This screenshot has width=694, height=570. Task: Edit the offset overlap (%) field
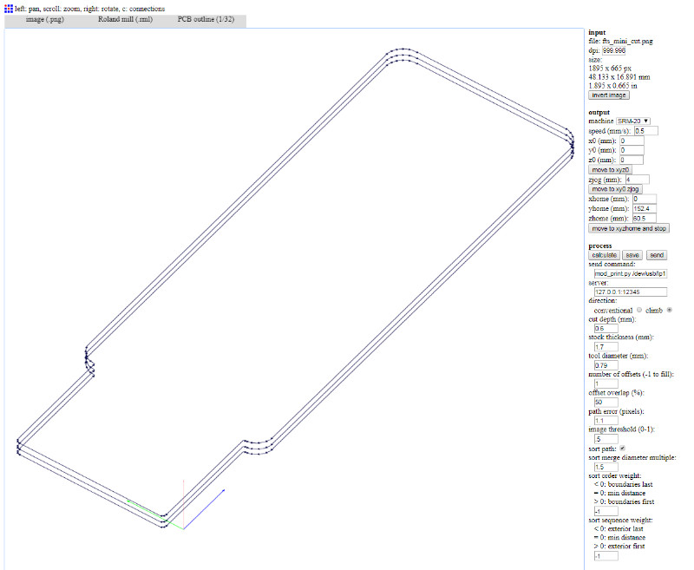606,403
